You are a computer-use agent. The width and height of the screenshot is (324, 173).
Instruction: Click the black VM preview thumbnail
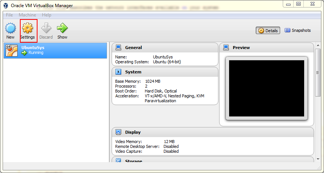tap(266, 88)
